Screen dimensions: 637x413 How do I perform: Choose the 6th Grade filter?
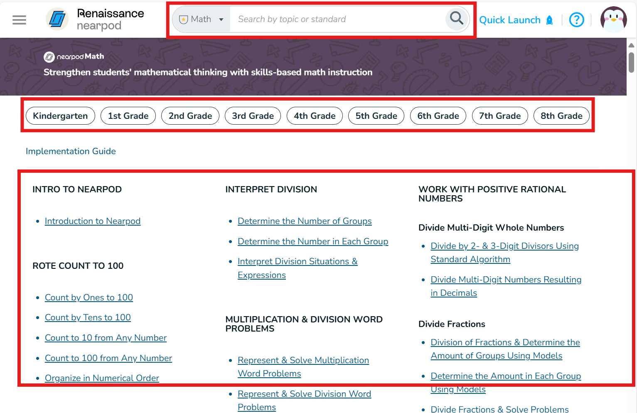point(438,116)
